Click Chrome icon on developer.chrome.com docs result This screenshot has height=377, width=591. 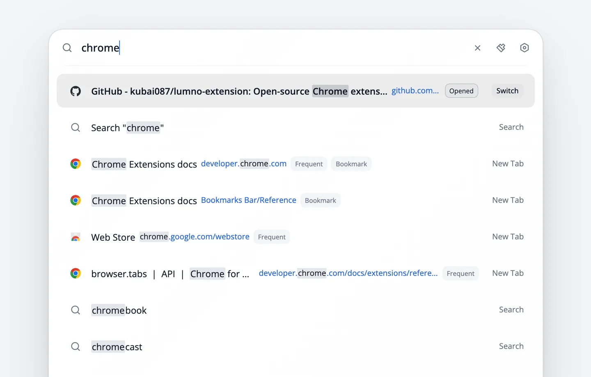[76, 164]
